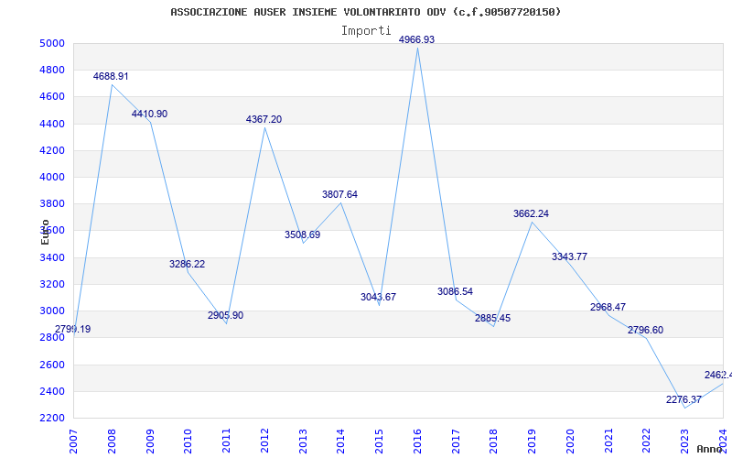Click the 2013 x-axis year label
Viewport: 732px width, 458px height.
click(x=303, y=442)
